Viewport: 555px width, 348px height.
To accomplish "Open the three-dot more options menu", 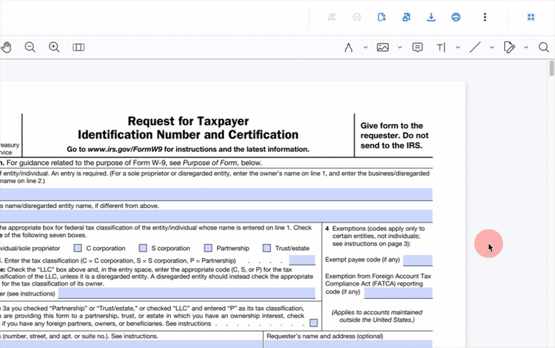I will pos(485,17).
